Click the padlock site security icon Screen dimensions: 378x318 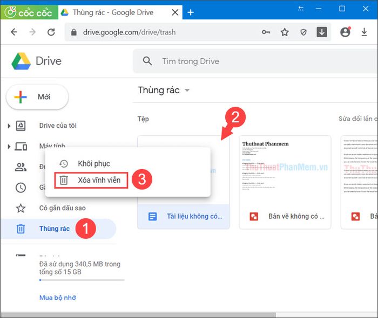[x=74, y=32]
